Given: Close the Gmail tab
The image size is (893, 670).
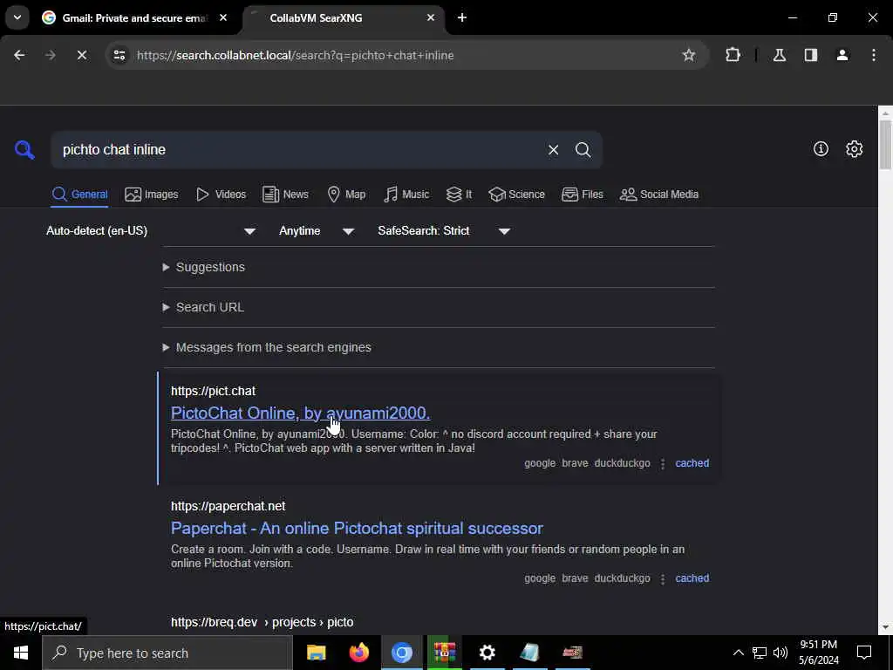Looking at the screenshot, I should click(x=223, y=17).
